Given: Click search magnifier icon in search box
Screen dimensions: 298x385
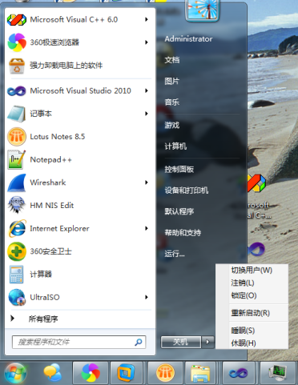Looking at the screenshot, I should click(139, 342).
